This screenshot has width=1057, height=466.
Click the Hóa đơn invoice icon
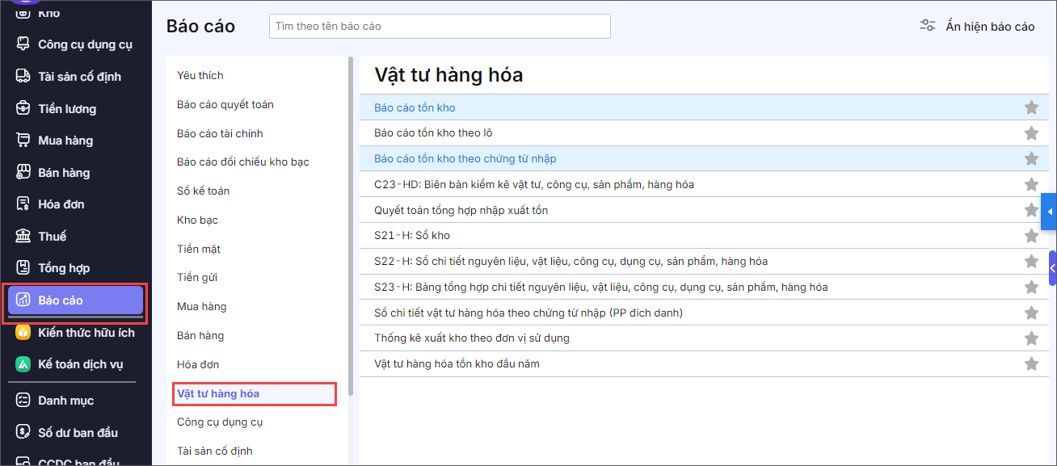click(x=23, y=204)
